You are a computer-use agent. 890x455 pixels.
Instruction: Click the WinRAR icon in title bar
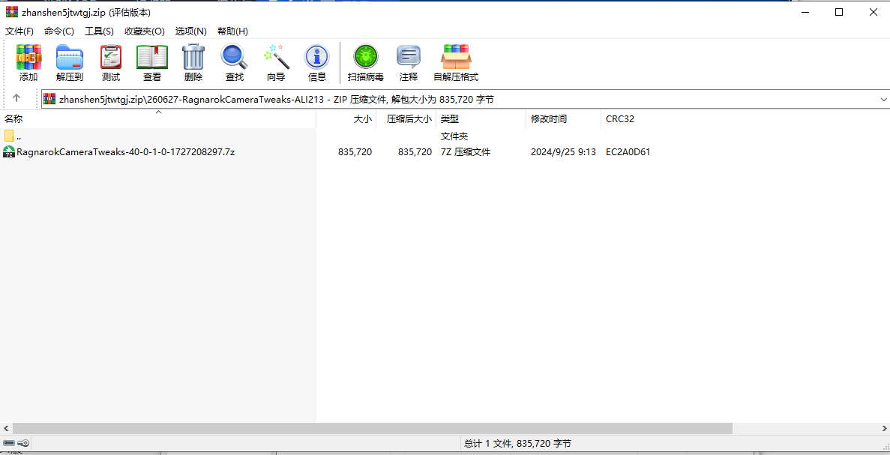(x=10, y=12)
